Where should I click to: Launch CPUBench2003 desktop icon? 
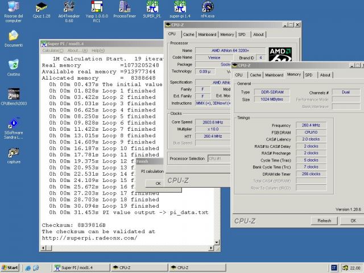point(14,97)
